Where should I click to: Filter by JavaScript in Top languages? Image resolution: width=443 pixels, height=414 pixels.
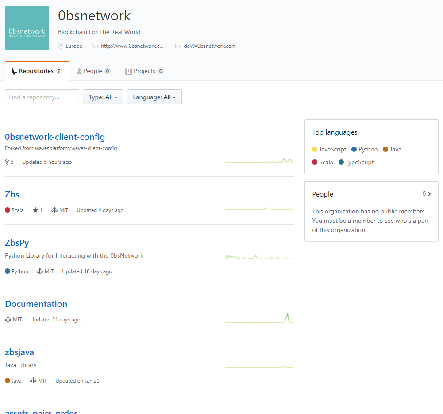[329, 149]
